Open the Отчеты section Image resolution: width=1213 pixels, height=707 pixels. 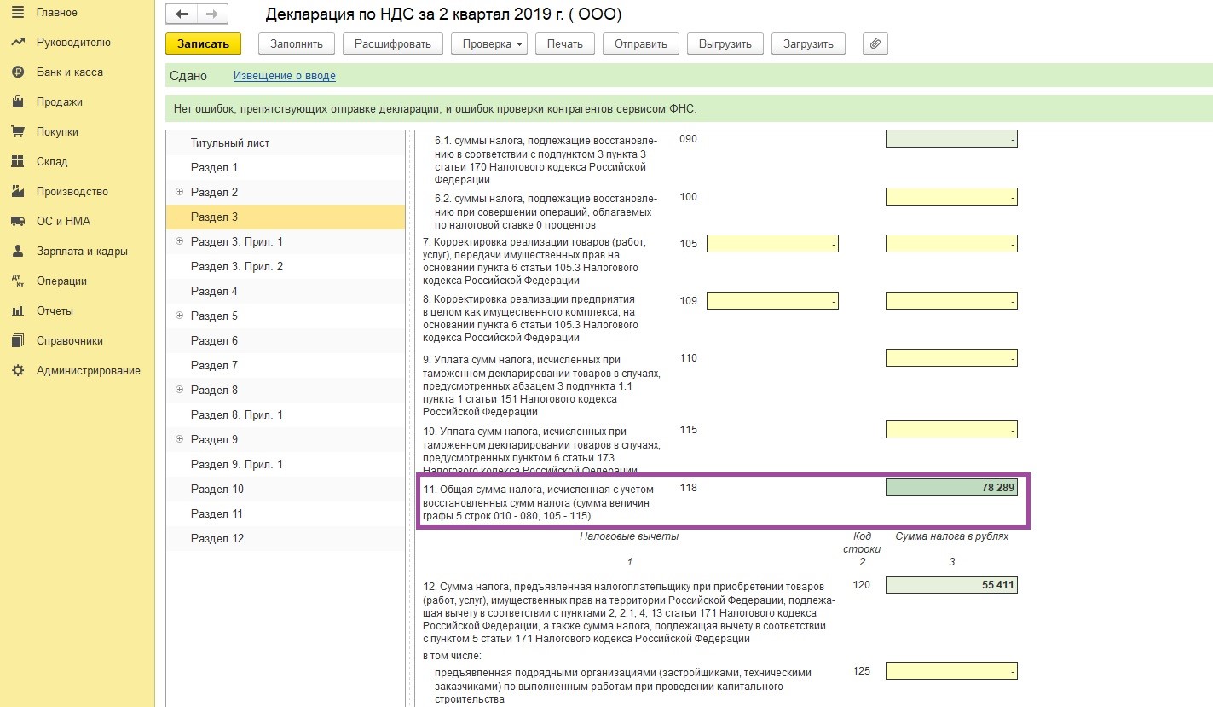(55, 310)
